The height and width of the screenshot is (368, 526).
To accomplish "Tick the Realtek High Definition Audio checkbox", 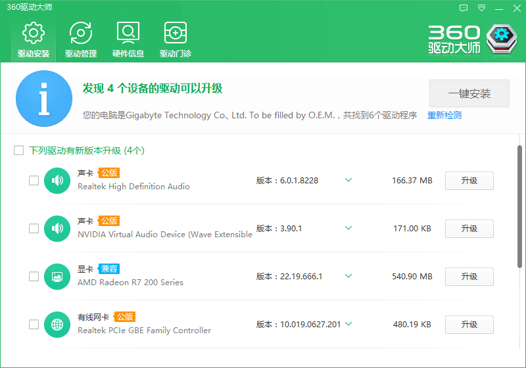I will [x=34, y=181].
